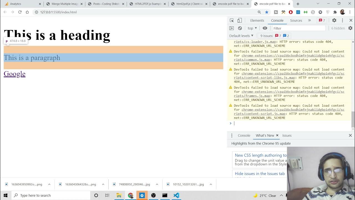Open the 9 Issues button
The width and height of the screenshot is (355, 200).
[x=274, y=36]
